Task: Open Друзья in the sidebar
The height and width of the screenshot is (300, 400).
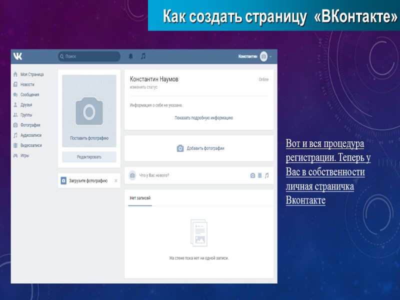Action: pos(26,105)
